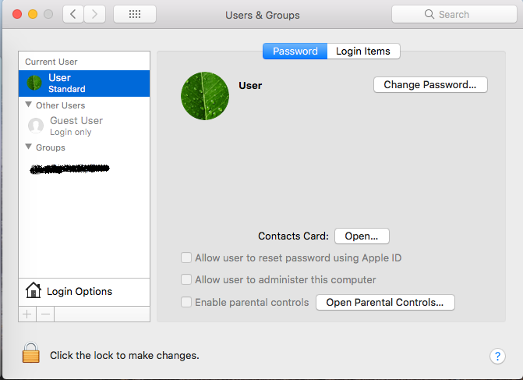Switch to the Password tab
Screen dimensions: 523x380
(x=295, y=51)
